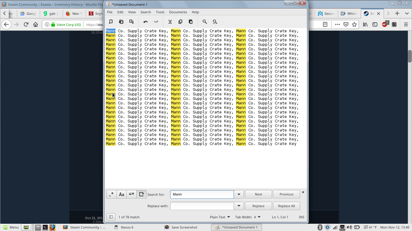This screenshot has width=412, height=231.
Task: Open the Plain Text language selector
Action: pyautogui.click(x=220, y=217)
